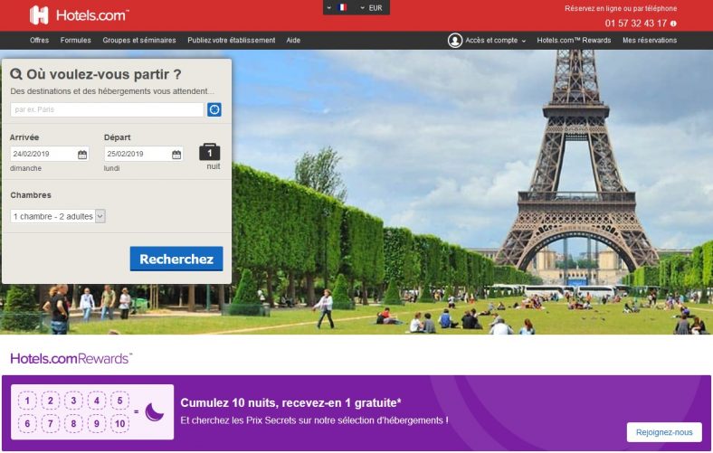Image resolution: width=713 pixels, height=453 pixels.
Task: Click the magnifier icon beside Où voulez-vous partir
Action: (16, 74)
